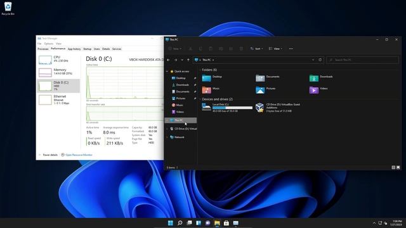The image size is (406, 228).
Task: Click Fewer details in Task Manager
Action: [x=48, y=155]
